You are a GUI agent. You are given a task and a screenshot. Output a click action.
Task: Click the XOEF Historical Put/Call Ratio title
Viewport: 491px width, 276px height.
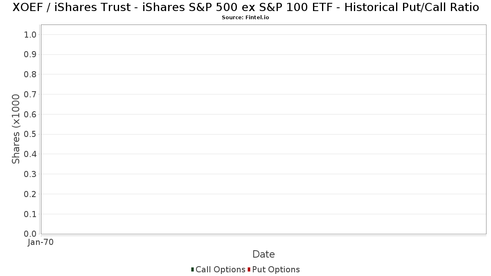(245, 7)
